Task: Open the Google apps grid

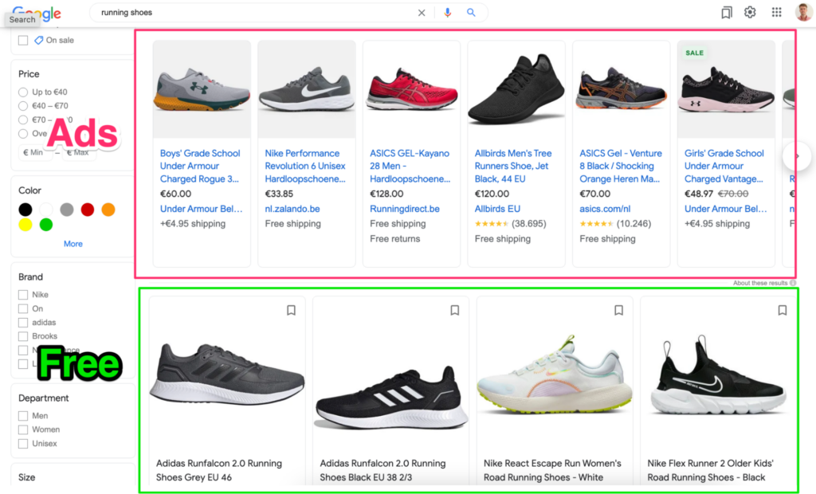Action: click(776, 12)
